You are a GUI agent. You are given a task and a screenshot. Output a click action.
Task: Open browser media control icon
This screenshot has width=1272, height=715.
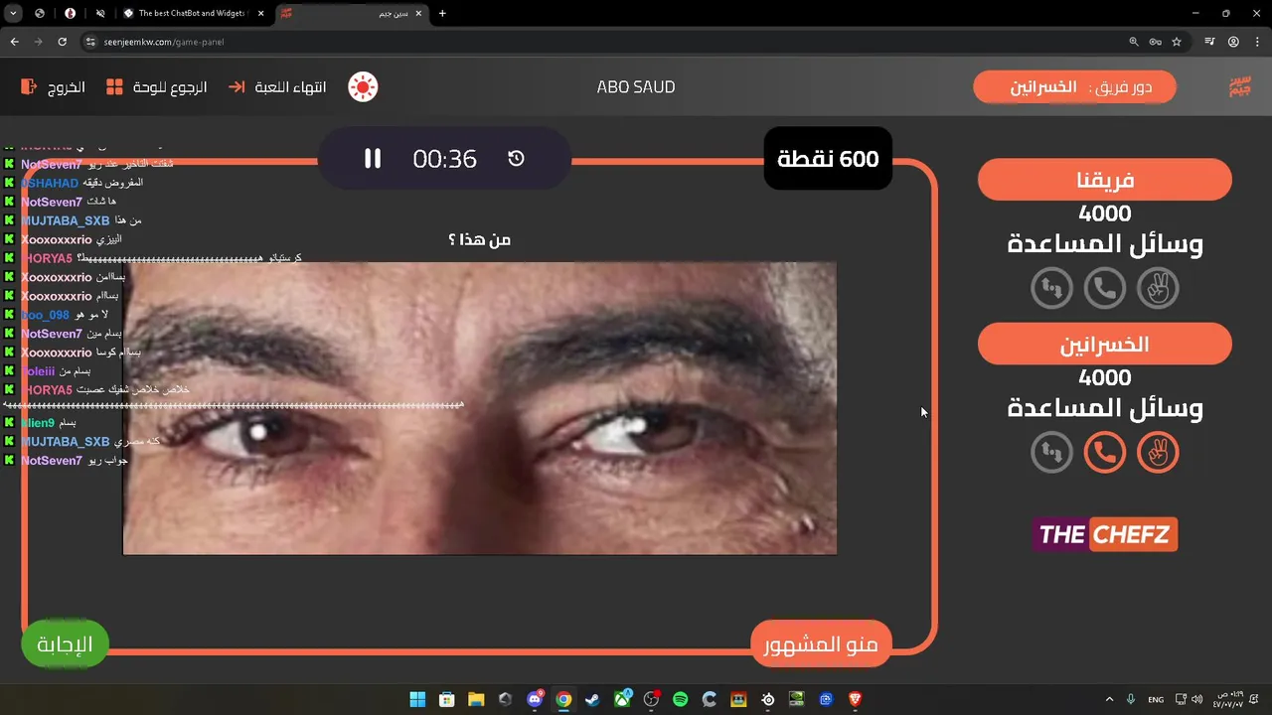tap(1209, 42)
